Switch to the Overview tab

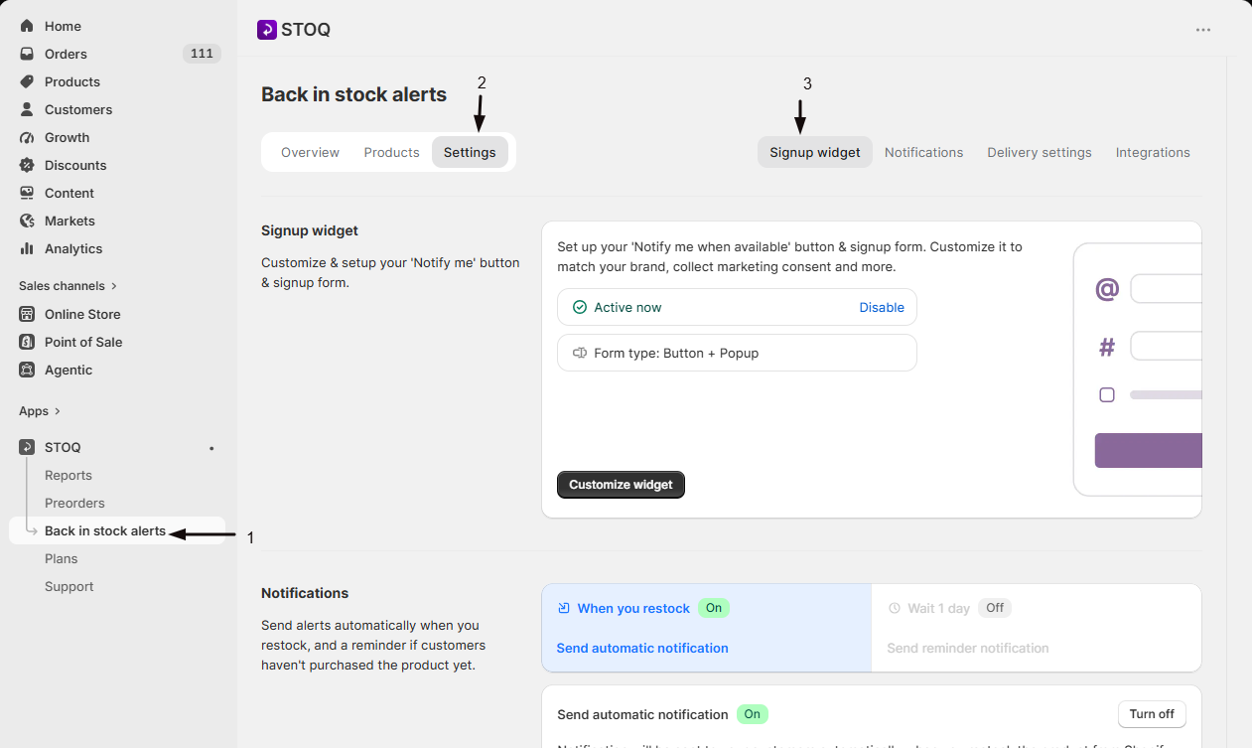(310, 152)
